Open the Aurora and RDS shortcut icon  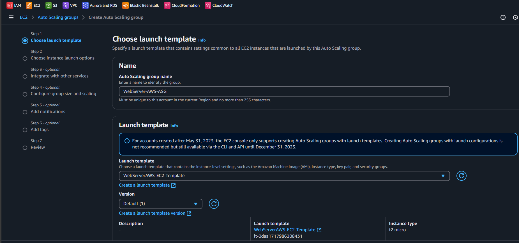pyautogui.click(x=85, y=5)
